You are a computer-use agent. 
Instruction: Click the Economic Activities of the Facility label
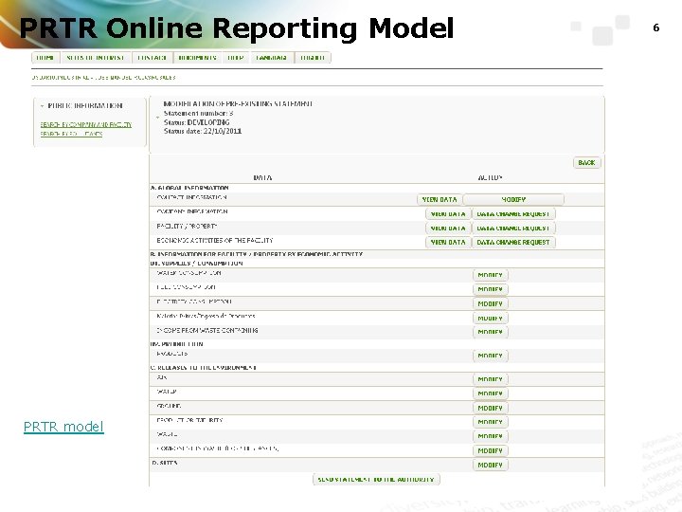(x=215, y=240)
